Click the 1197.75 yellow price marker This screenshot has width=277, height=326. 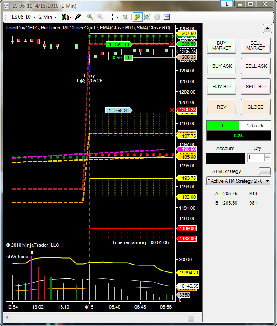[x=187, y=136]
